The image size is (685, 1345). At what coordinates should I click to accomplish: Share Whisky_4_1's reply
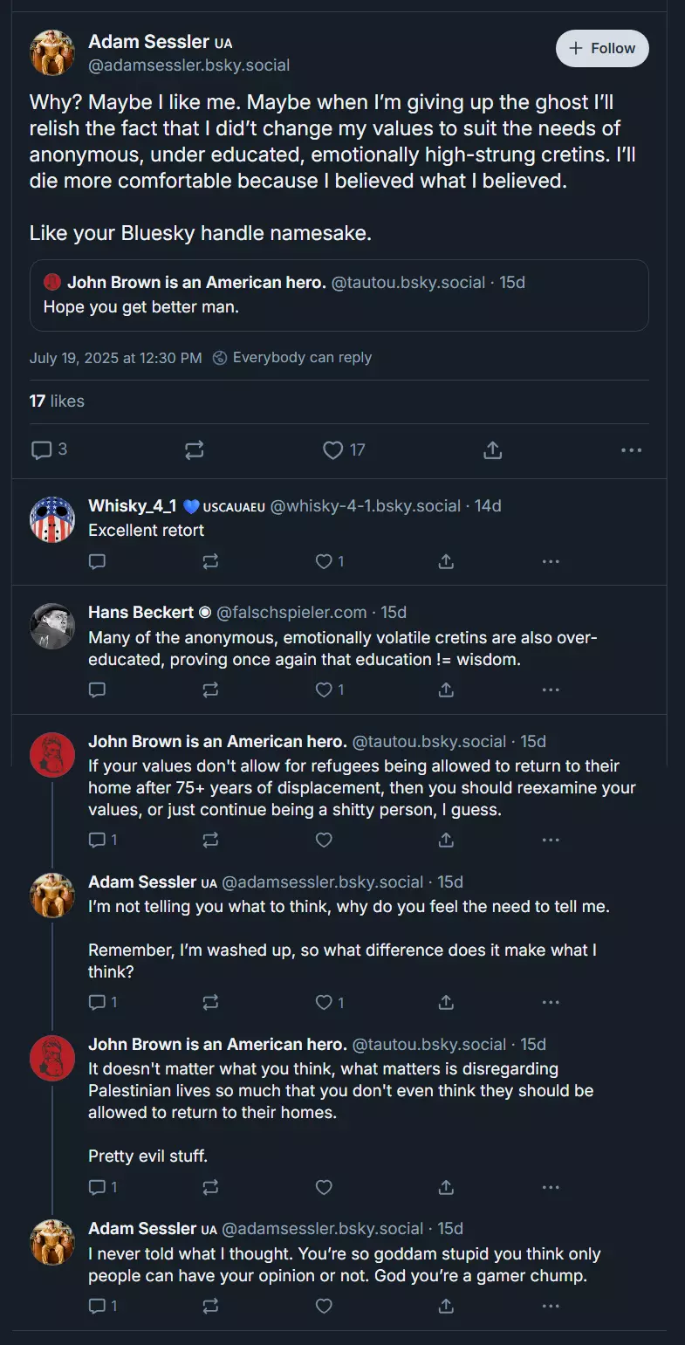pos(446,562)
